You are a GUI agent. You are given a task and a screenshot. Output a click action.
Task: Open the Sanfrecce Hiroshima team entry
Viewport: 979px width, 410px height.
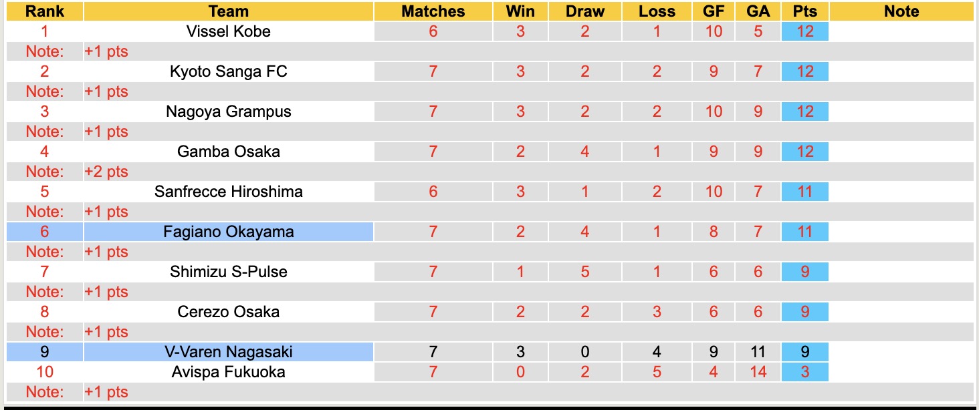229,192
